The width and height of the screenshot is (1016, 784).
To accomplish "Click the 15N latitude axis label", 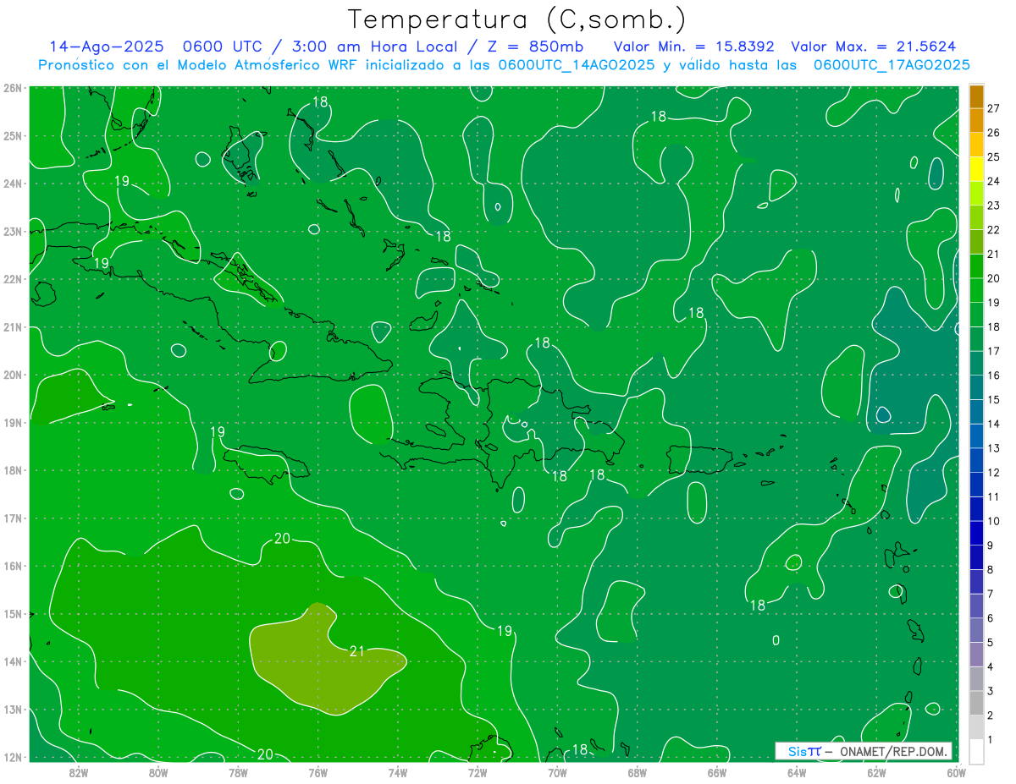I will [13, 613].
